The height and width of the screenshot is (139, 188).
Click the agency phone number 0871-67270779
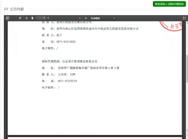point(67,81)
